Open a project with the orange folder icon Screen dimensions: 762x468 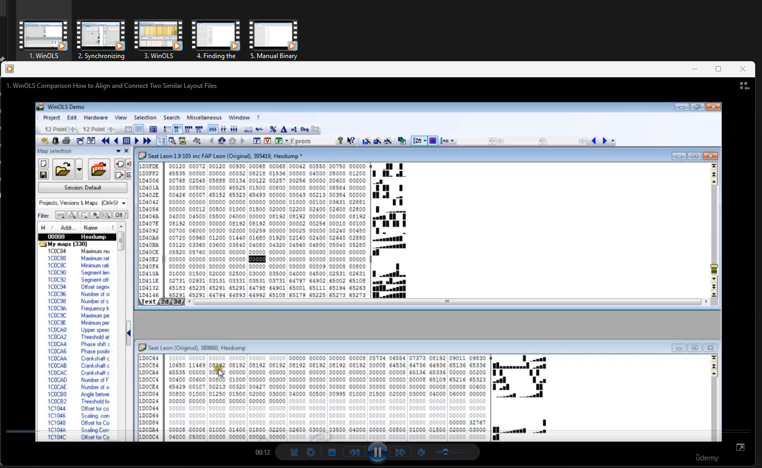coord(99,169)
